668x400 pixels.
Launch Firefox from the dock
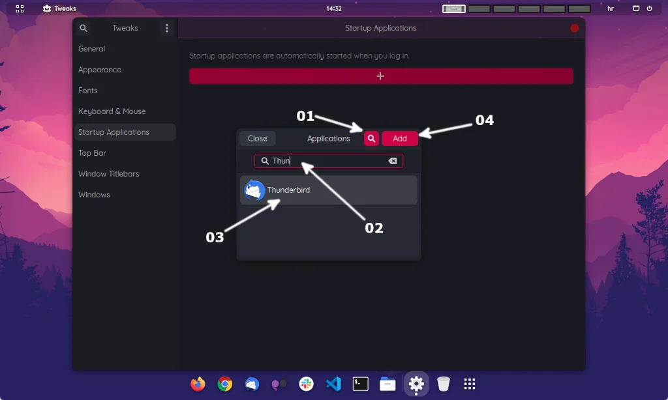198,384
